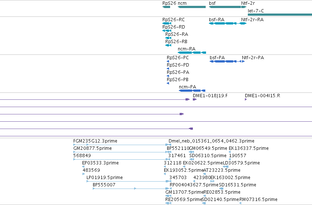This screenshot has width=312, height=205.
Task: Click the GM13707.5prime EST label
Action: (184, 192)
